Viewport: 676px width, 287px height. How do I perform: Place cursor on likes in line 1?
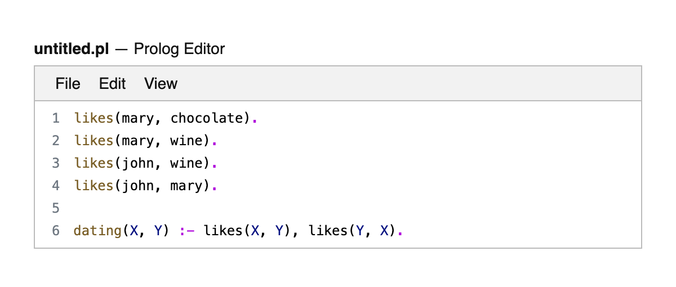[x=94, y=118]
